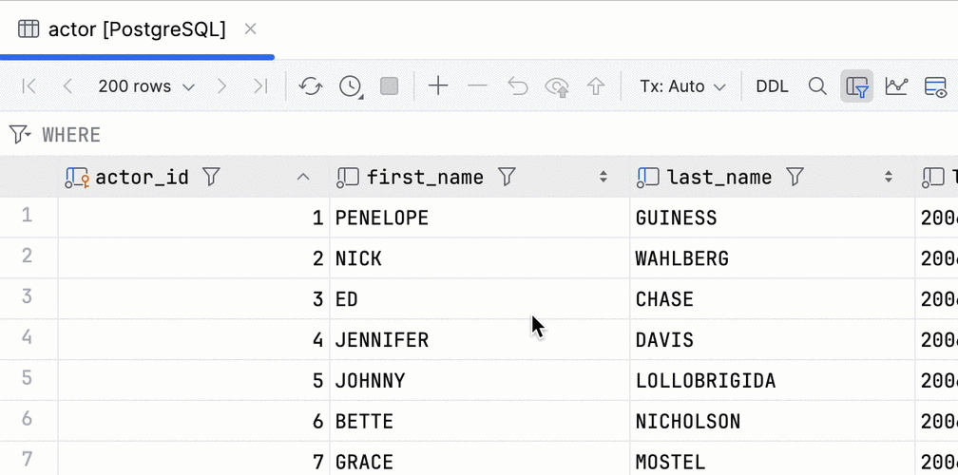This screenshot has height=475, width=958.
Task: Go to last page arrow
Action: [x=260, y=86]
